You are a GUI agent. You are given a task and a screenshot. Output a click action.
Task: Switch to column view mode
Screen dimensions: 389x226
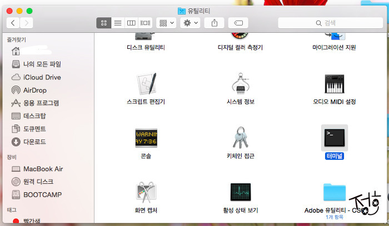(131, 23)
